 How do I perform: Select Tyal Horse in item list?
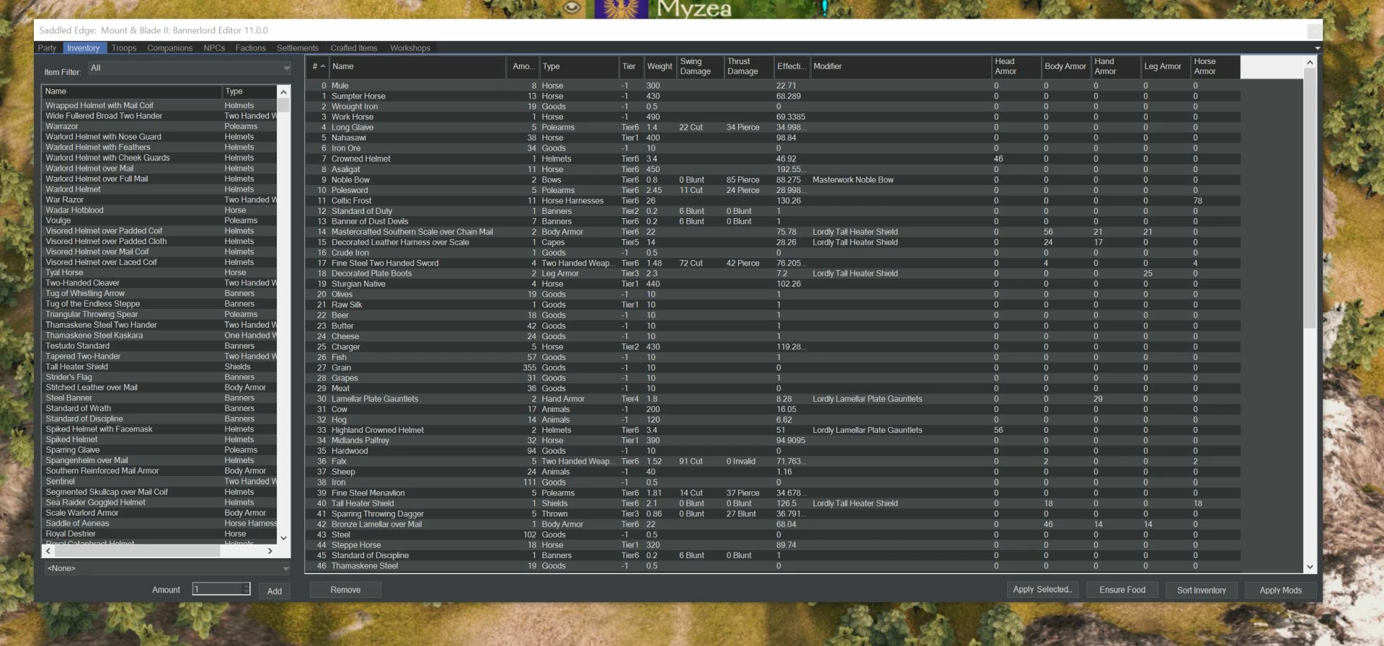click(159, 272)
